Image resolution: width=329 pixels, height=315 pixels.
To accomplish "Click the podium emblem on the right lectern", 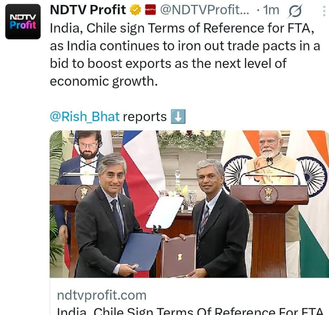I will coord(269,194).
